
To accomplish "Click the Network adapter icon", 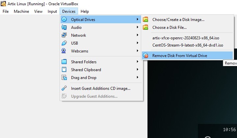I will click(x=64, y=35).
